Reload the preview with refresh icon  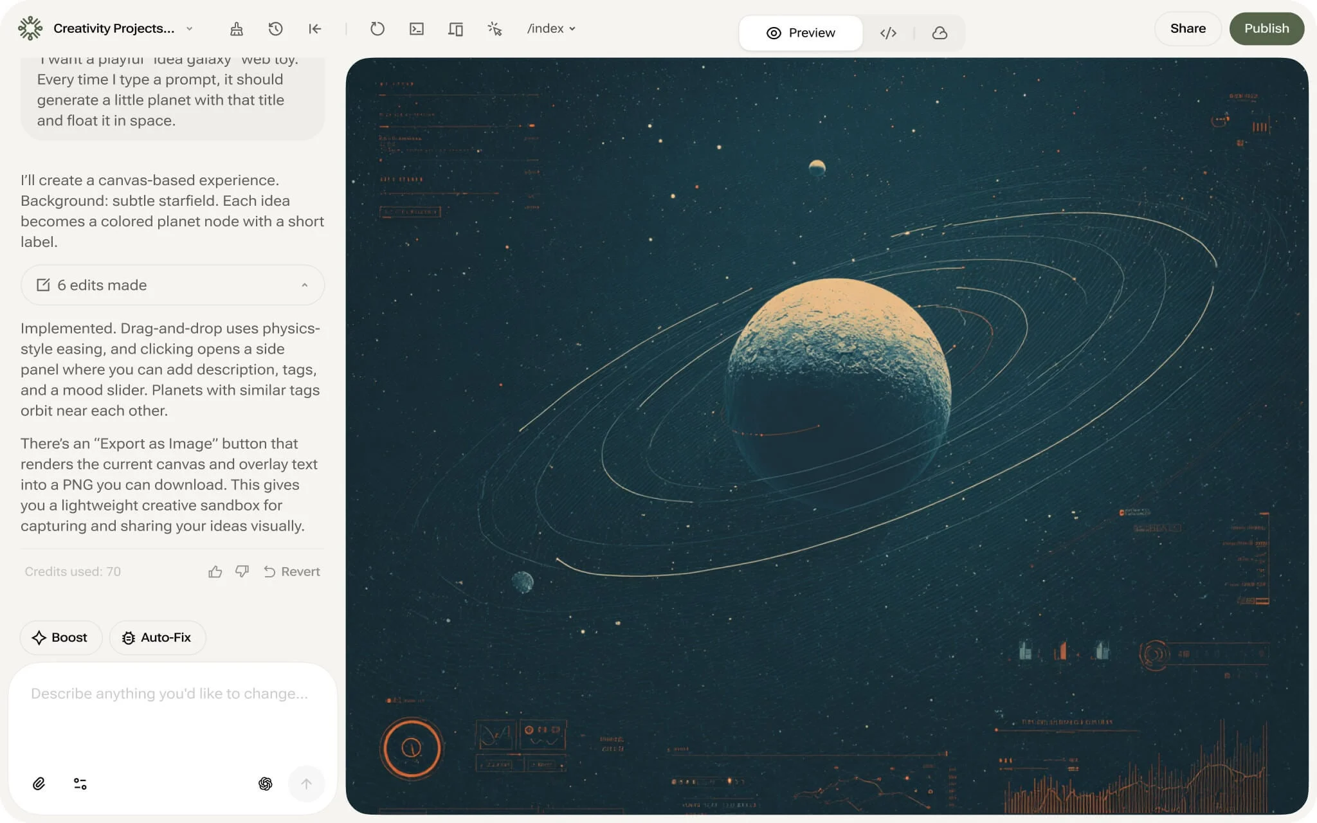point(377,29)
